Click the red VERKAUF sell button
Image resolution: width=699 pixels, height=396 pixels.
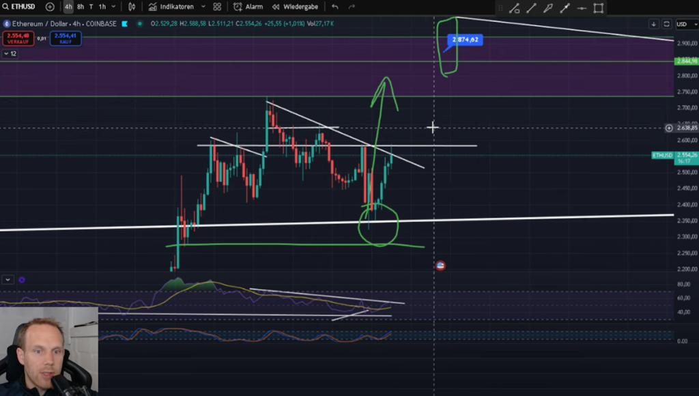[18, 38]
